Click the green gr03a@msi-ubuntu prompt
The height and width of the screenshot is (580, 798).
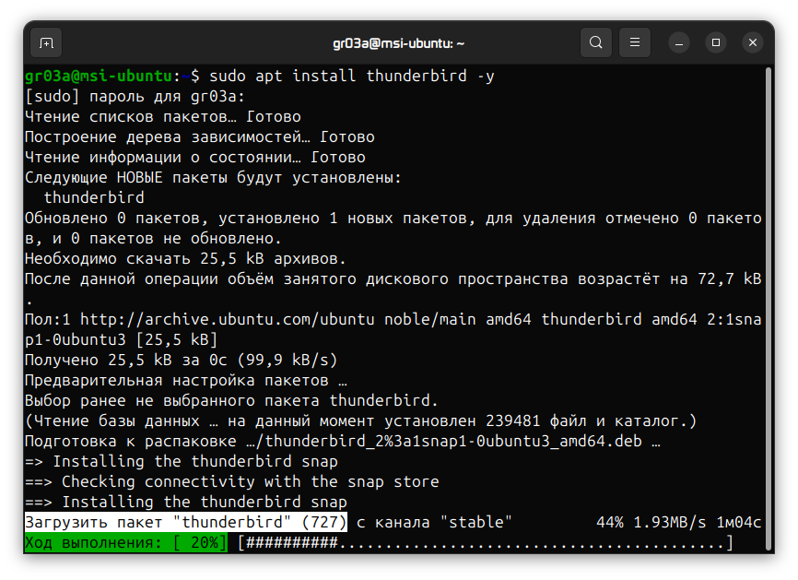click(x=99, y=76)
